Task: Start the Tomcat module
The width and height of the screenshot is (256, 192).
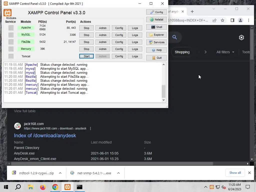Action: click(86, 56)
